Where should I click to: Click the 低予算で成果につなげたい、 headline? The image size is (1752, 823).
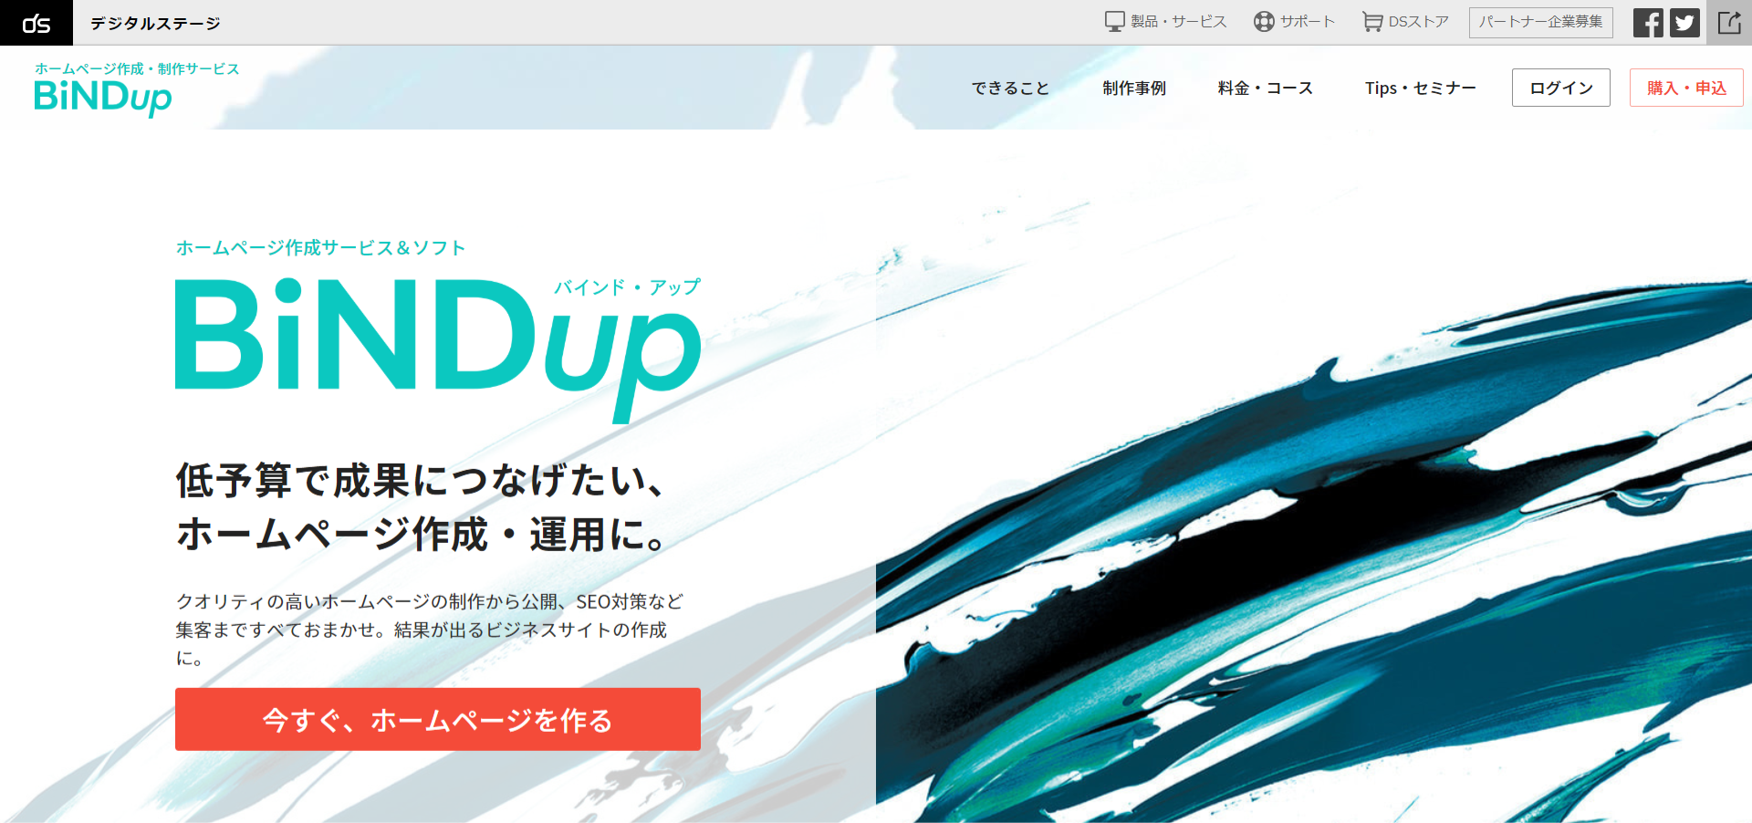point(422,480)
